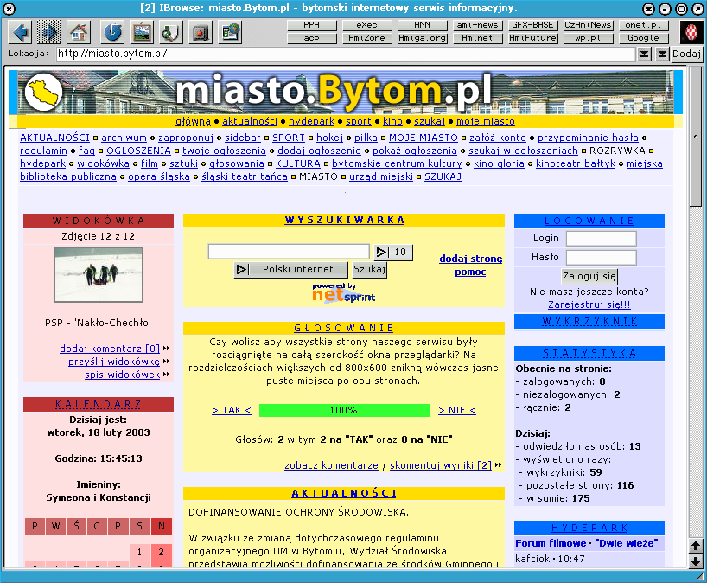Click the Amiga boing ball transfer animation
Screen dimensions: 707x583
pyautogui.click(x=691, y=32)
